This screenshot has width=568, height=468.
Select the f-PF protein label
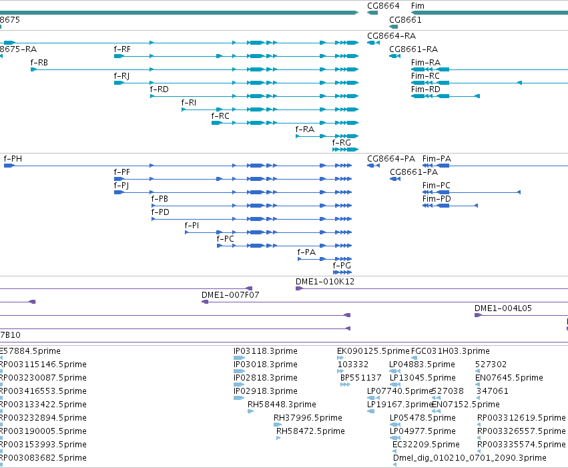(x=121, y=172)
